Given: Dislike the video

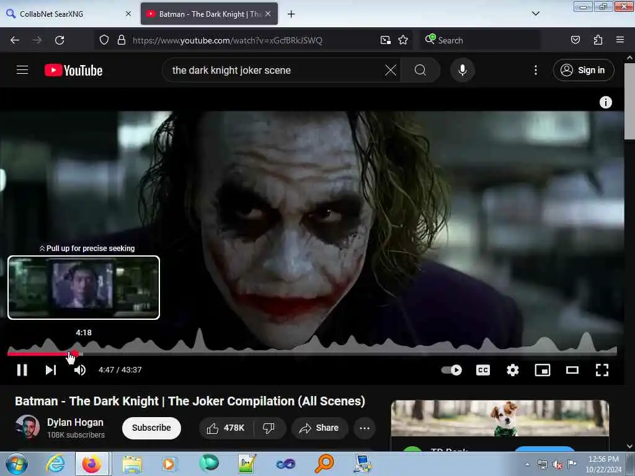Looking at the screenshot, I should 269,428.
